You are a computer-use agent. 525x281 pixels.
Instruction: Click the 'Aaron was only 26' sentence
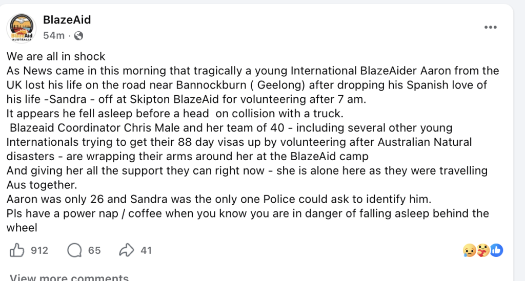219,199
